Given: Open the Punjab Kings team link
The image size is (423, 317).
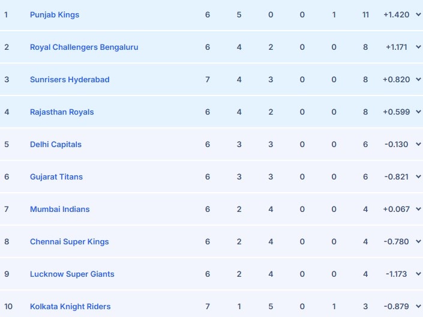Looking at the screenshot, I should pos(55,14).
